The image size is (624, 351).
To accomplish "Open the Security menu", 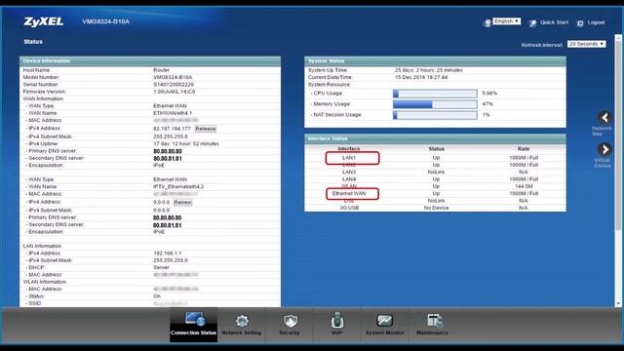I will click(x=290, y=325).
